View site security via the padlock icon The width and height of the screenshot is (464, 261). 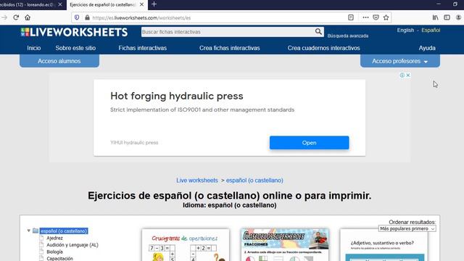(87, 17)
